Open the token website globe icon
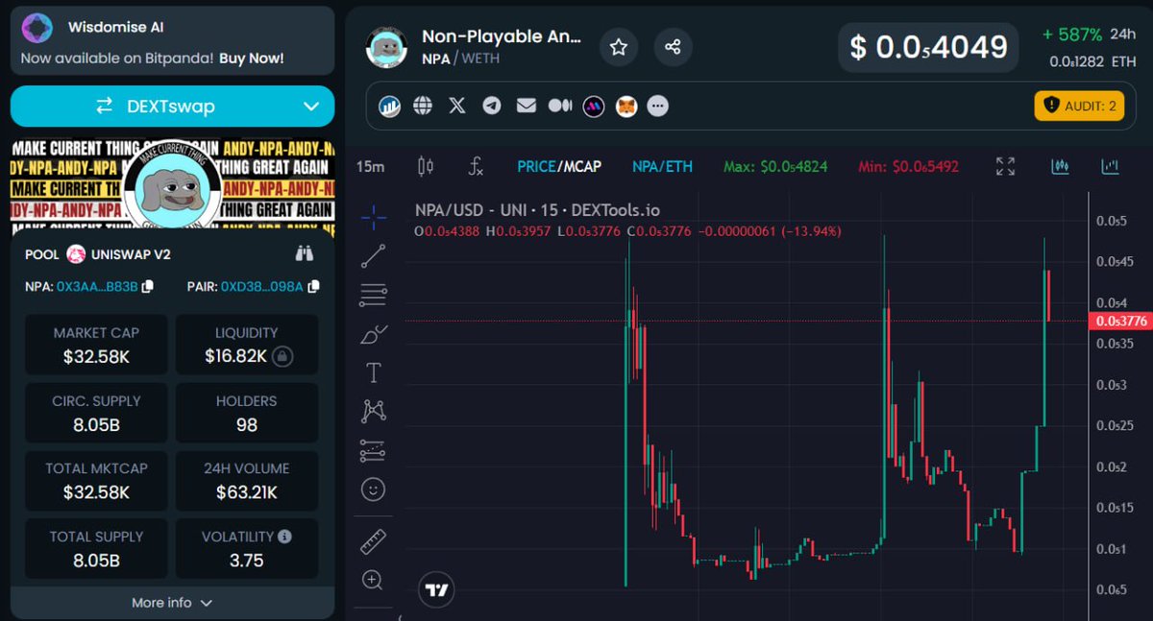The height and width of the screenshot is (621, 1153). click(x=423, y=106)
